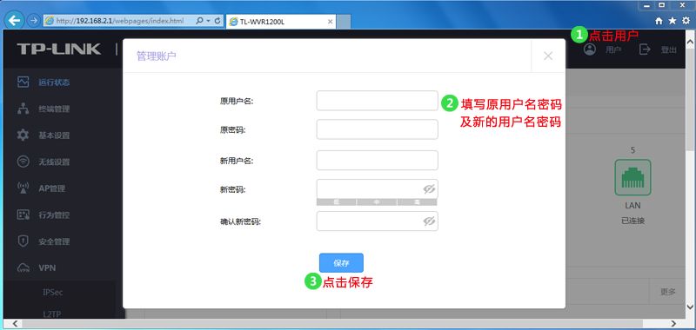Open the browser favorites star icon

tap(673, 20)
